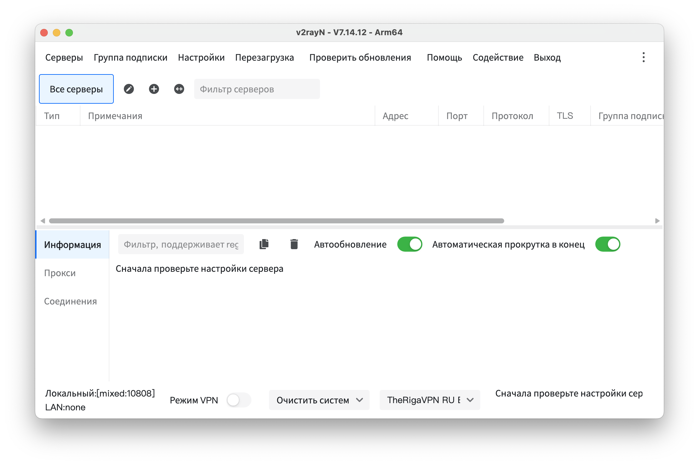Click the left scroll arrow of server list
This screenshot has height=465, width=699.
(43, 221)
